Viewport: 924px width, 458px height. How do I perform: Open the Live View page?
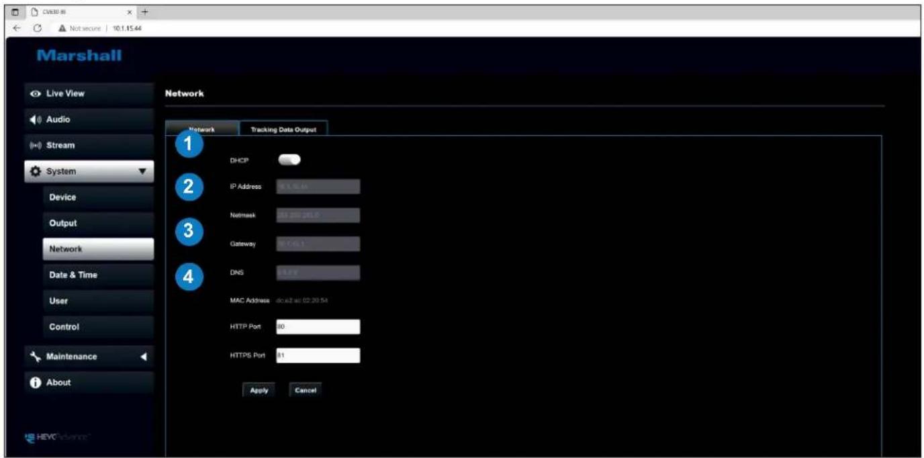pyautogui.click(x=89, y=93)
